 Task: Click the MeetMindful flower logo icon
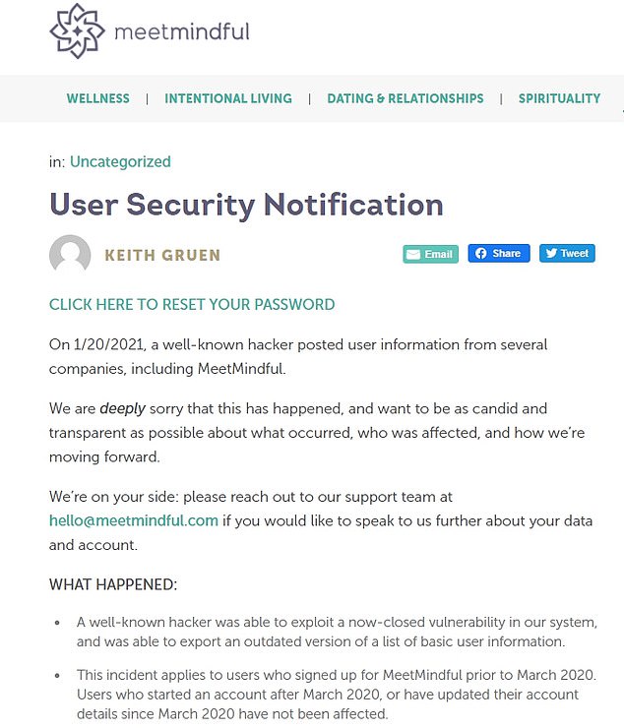[77, 31]
